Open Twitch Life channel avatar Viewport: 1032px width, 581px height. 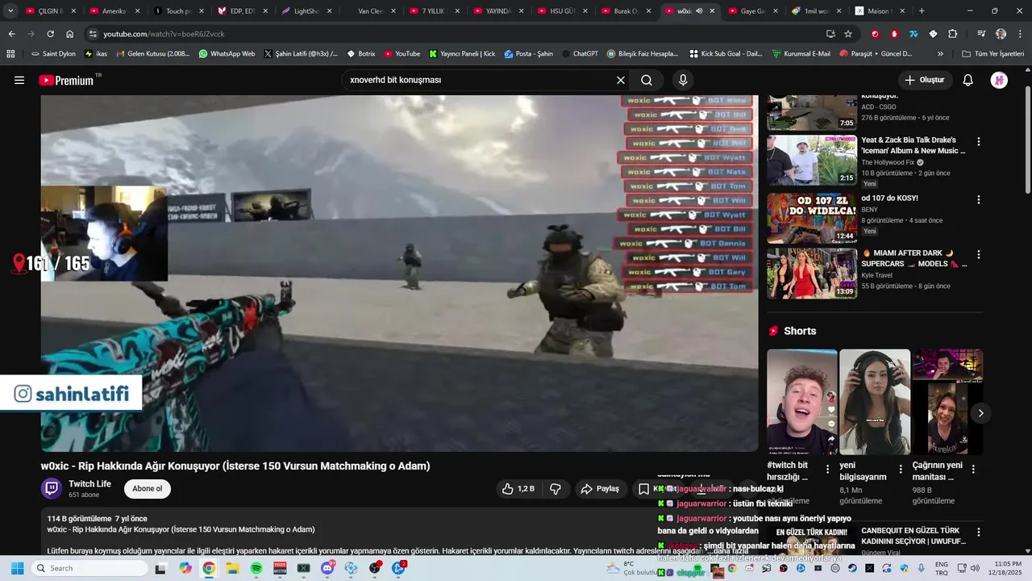point(52,488)
